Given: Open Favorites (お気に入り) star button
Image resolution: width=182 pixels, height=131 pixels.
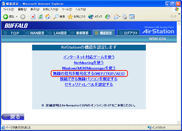Looking at the screenshot, I should pyautogui.click(x=77, y=16).
